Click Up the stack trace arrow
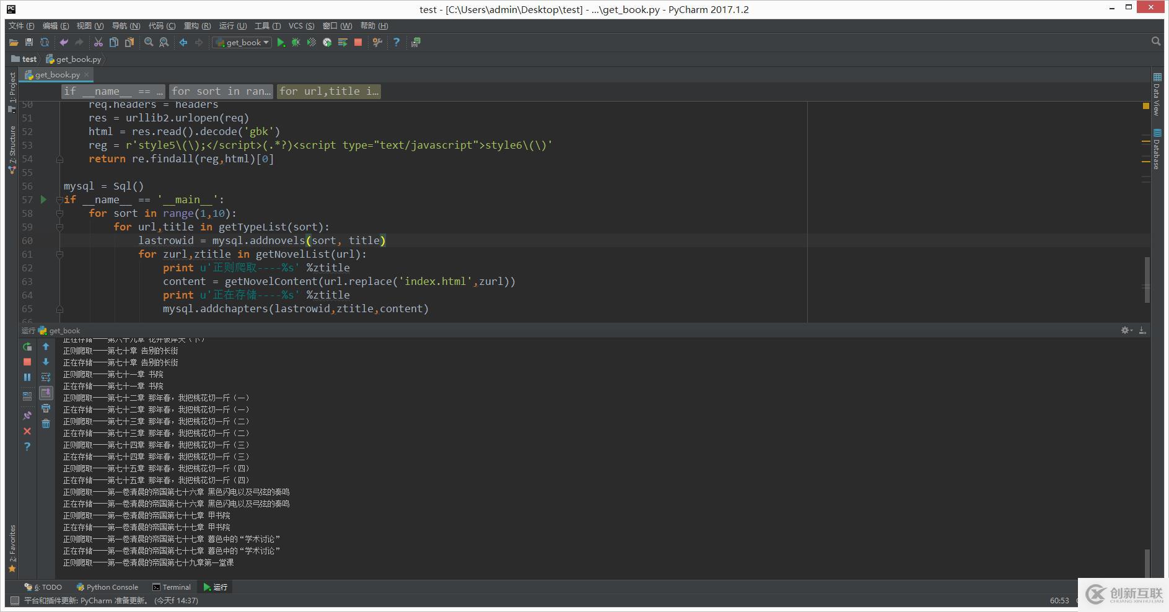The height and width of the screenshot is (612, 1169). 46,347
